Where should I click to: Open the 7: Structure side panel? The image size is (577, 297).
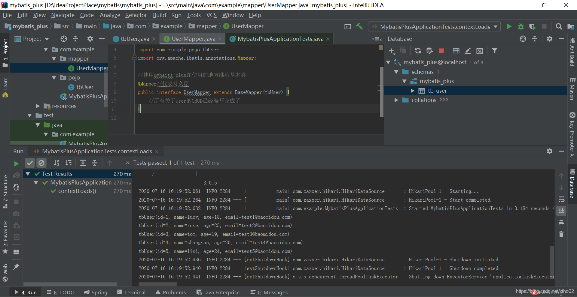5,191
